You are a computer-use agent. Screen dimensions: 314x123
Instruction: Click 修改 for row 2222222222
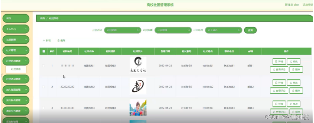(x=294, y=83)
